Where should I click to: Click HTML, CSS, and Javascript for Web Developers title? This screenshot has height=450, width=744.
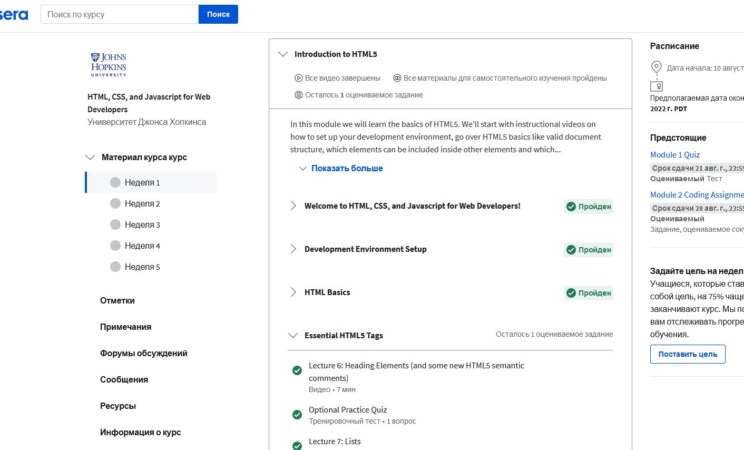click(x=149, y=103)
